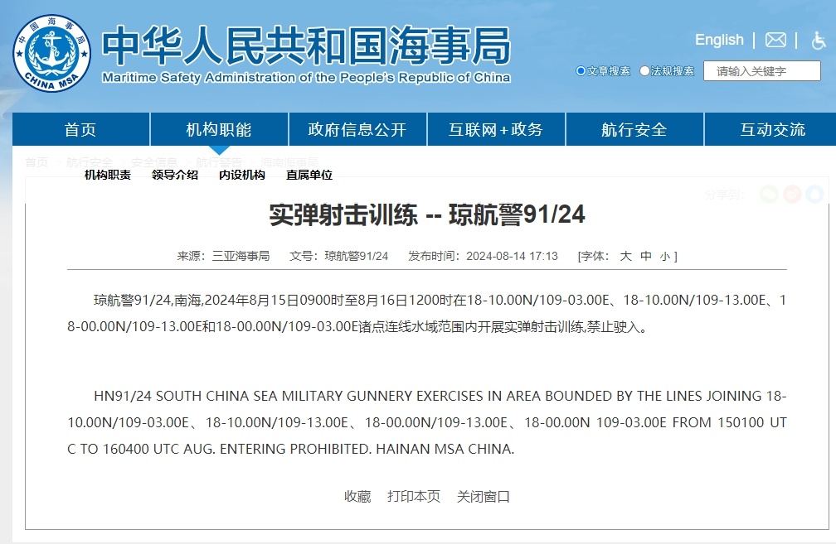This screenshot has height=544, width=836.
Task: Choose 机构职责 in the submenu
Action: (x=108, y=176)
